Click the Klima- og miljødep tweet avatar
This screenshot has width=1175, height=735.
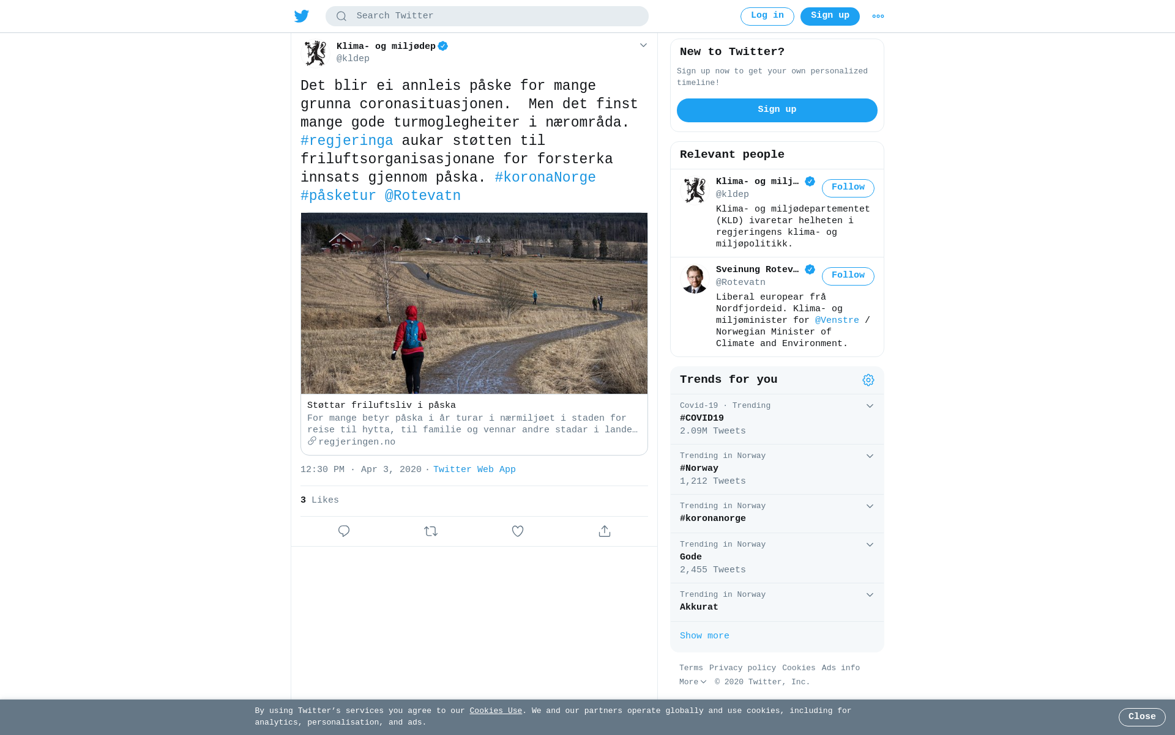[x=316, y=53]
